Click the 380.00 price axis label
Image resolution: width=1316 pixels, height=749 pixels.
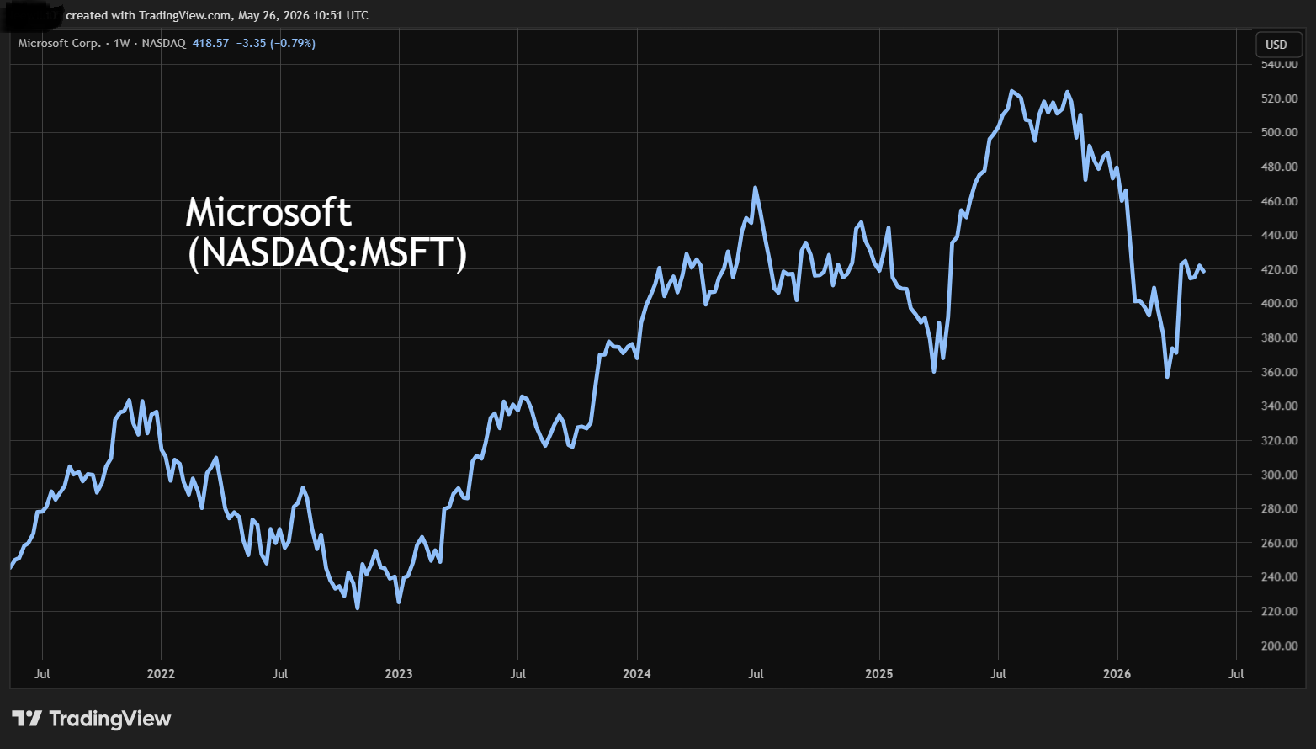coord(1279,337)
